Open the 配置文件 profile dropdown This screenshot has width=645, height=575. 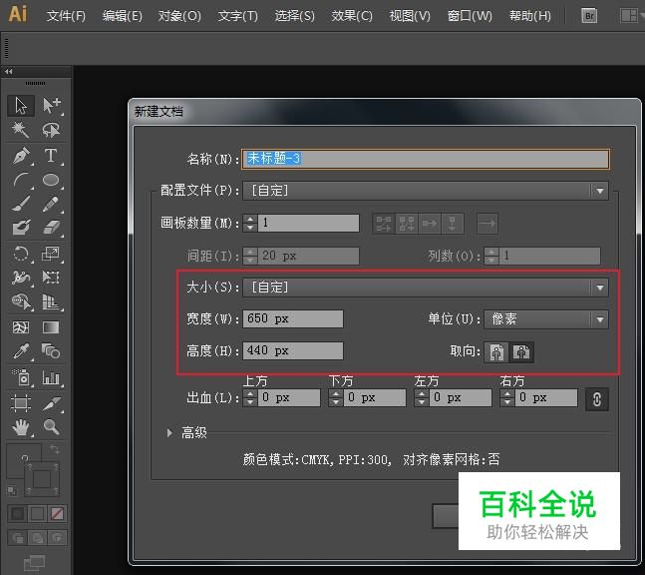coord(426,191)
